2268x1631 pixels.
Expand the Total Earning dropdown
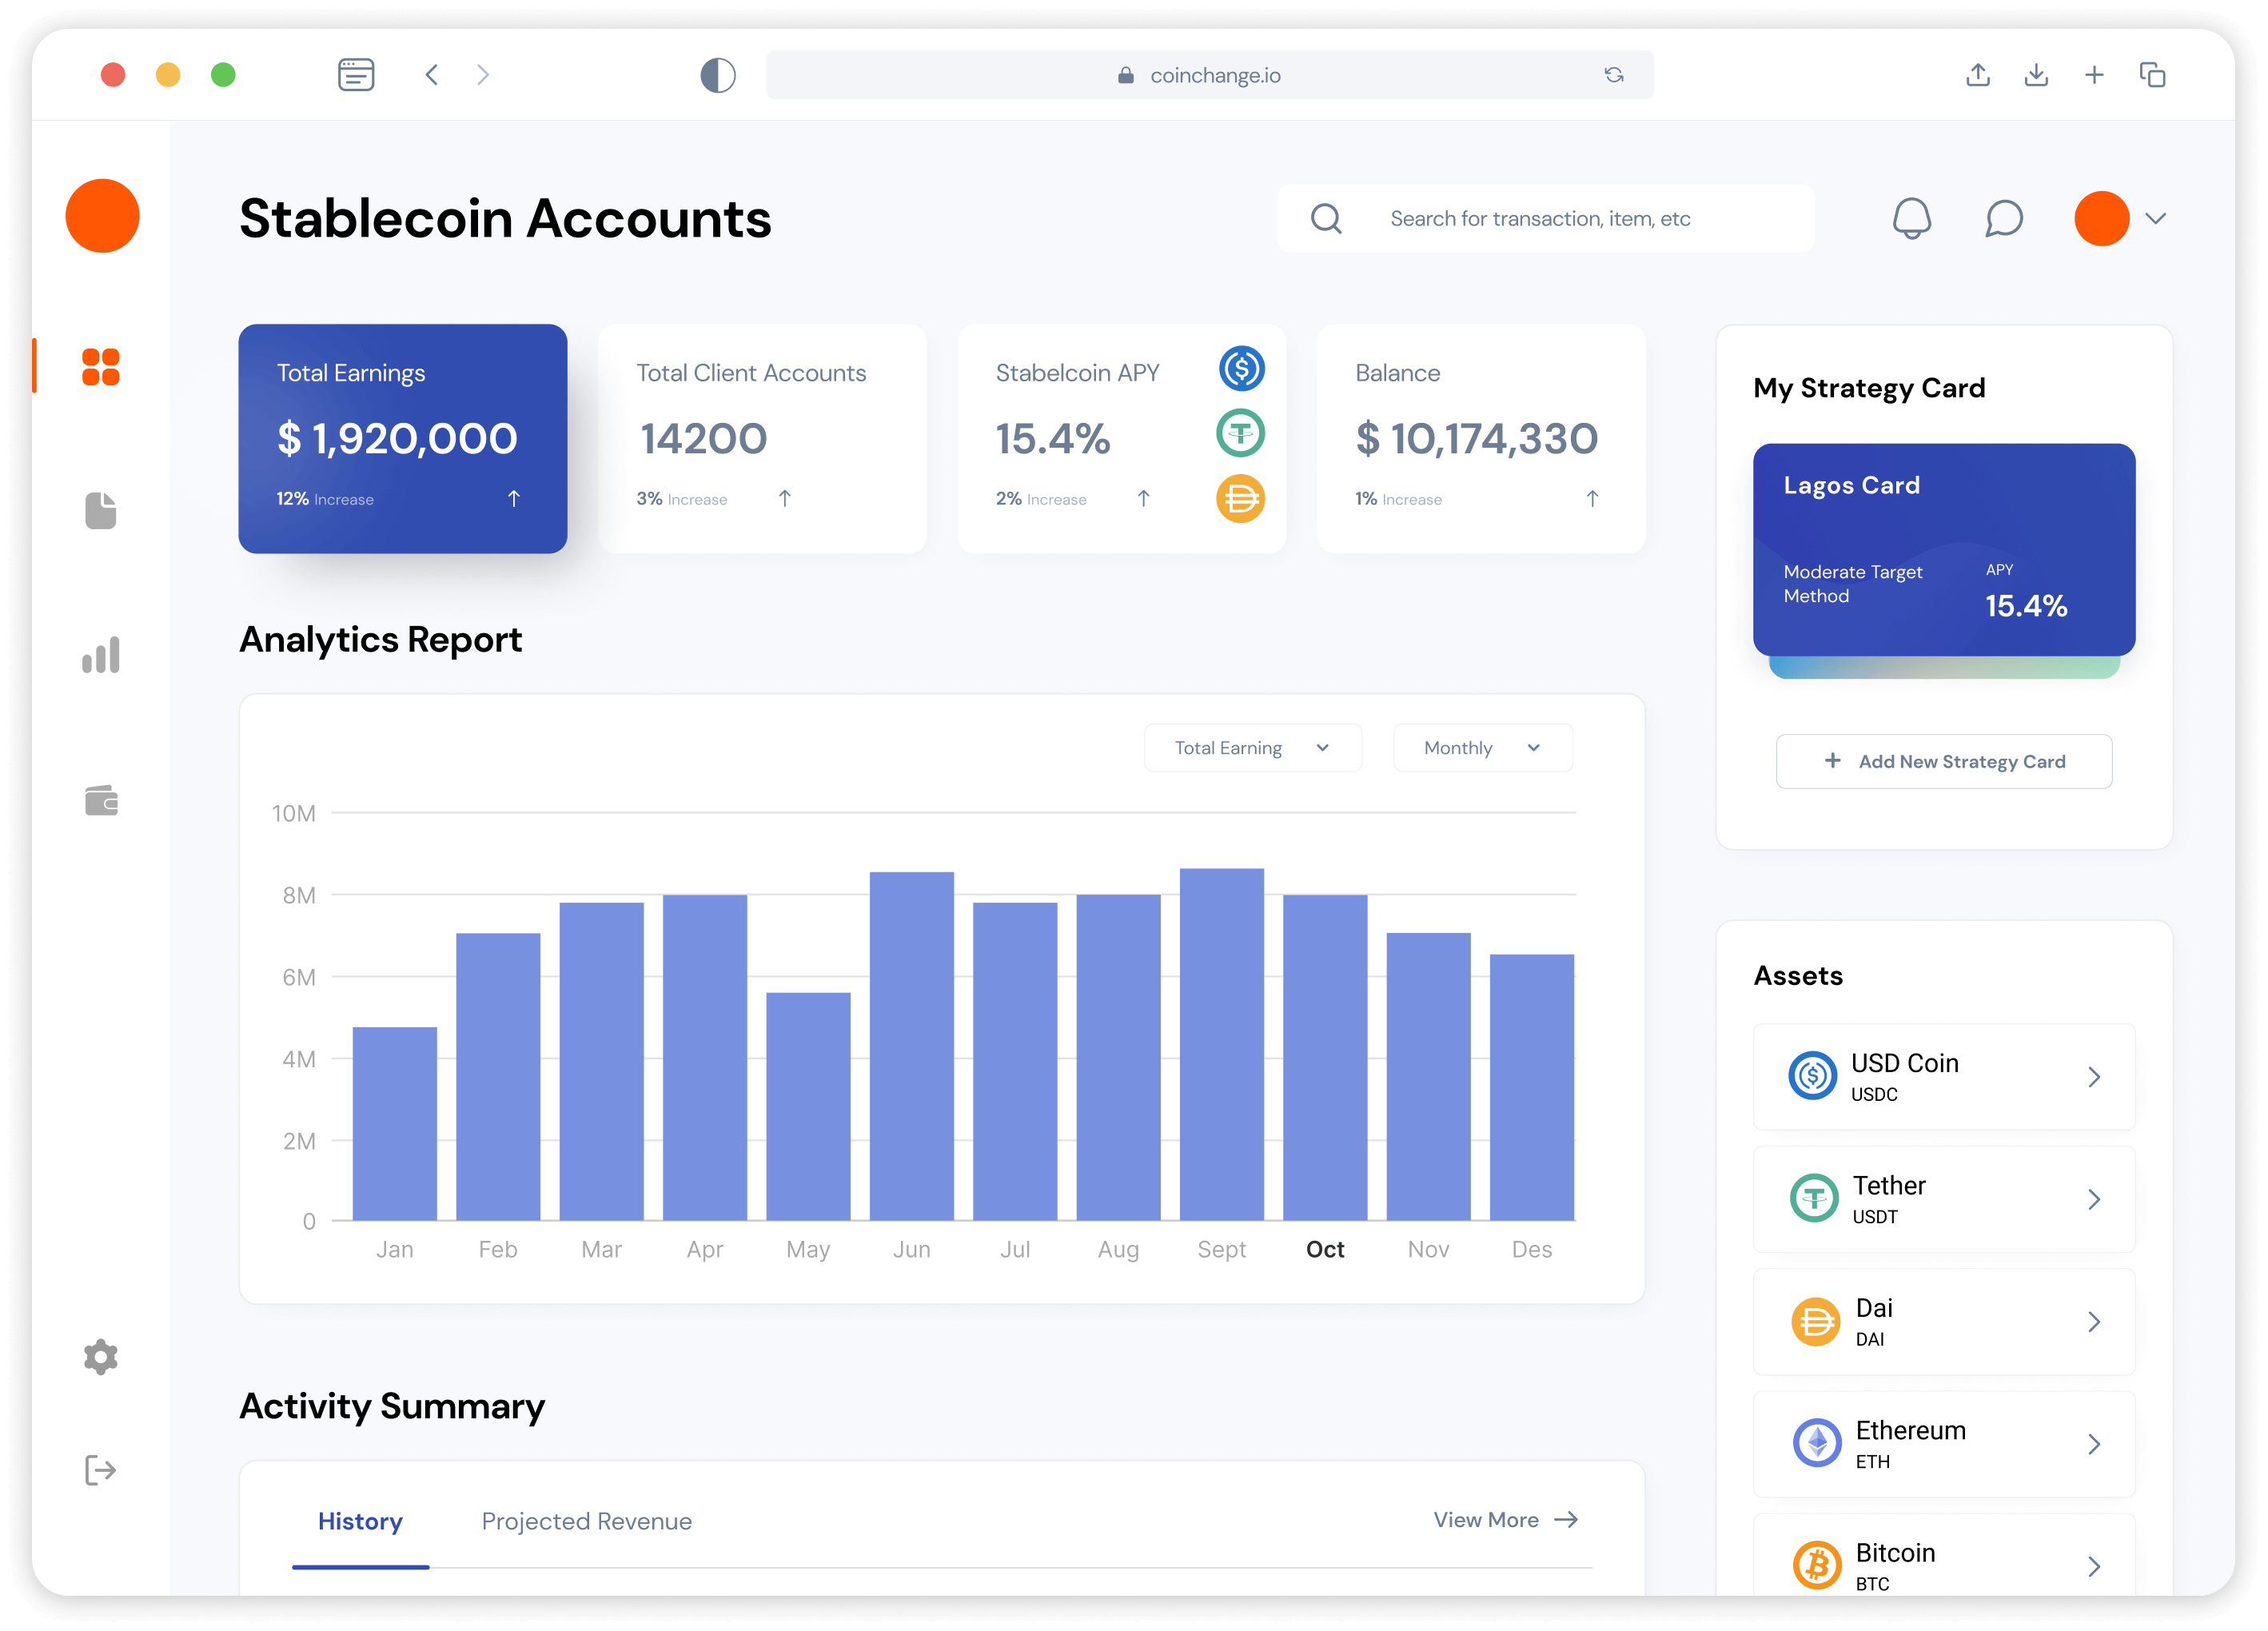coord(1252,748)
